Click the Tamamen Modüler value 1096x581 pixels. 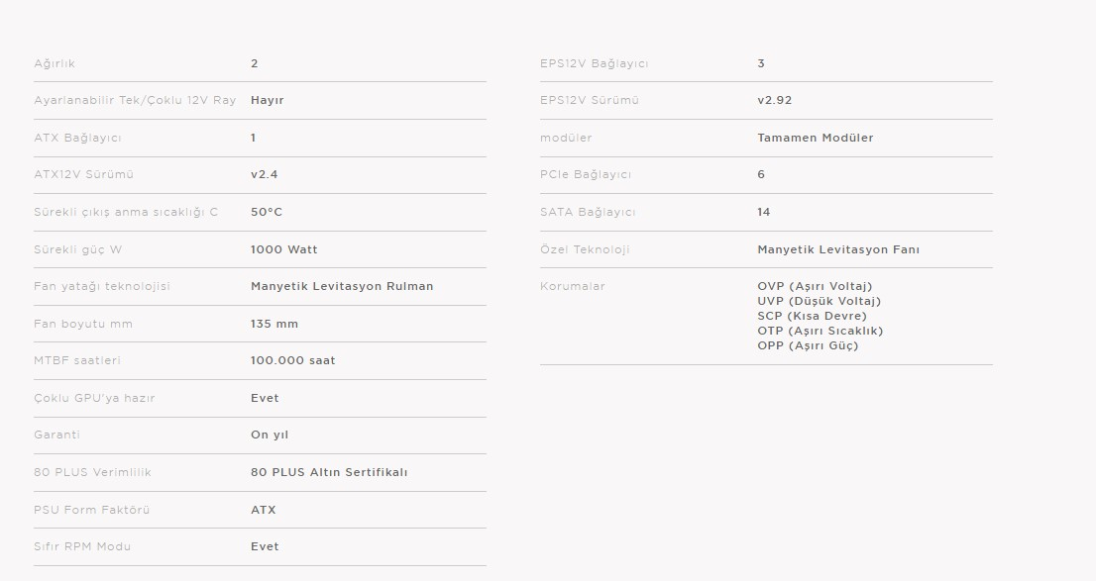click(815, 138)
